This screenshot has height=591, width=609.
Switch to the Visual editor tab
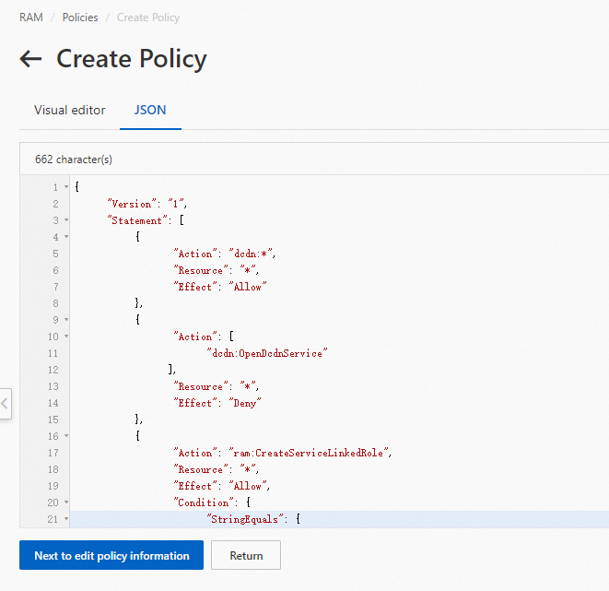[x=69, y=110]
